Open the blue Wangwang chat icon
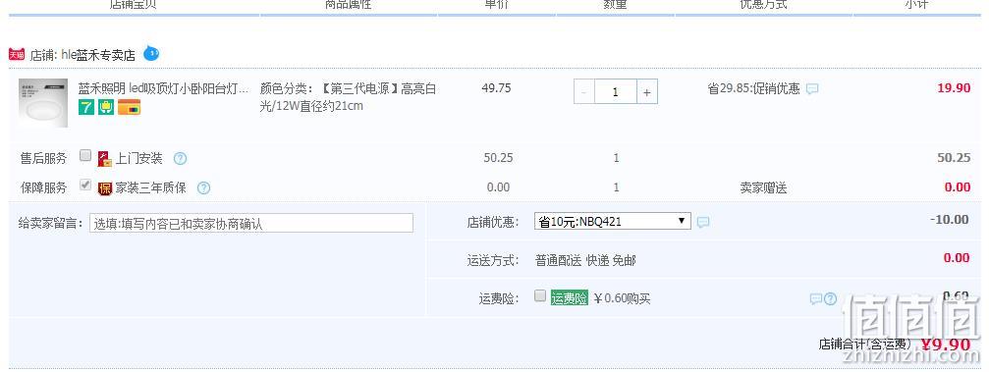The height and width of the screenshot is (372, 989). click(x=151, y=54)
